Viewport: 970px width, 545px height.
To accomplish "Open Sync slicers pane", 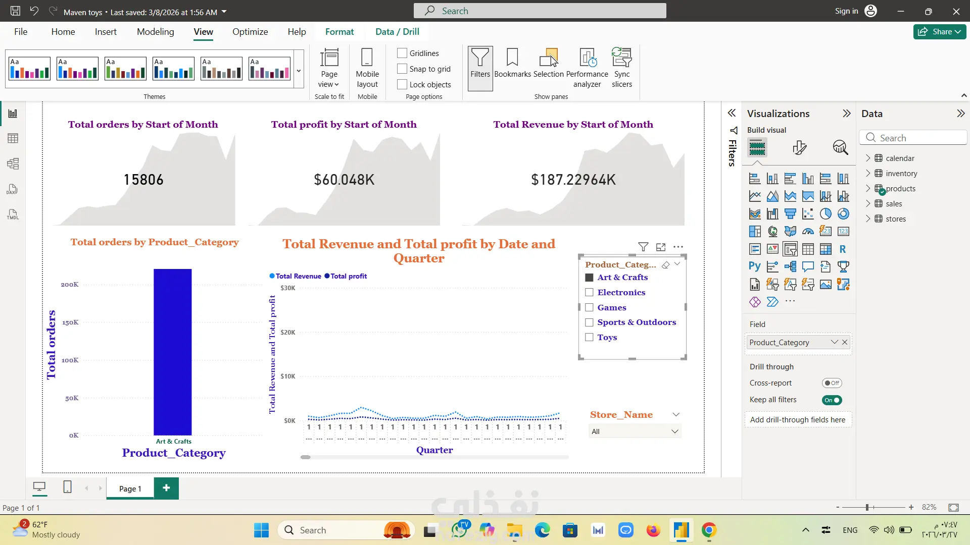I will click(622, 67).
